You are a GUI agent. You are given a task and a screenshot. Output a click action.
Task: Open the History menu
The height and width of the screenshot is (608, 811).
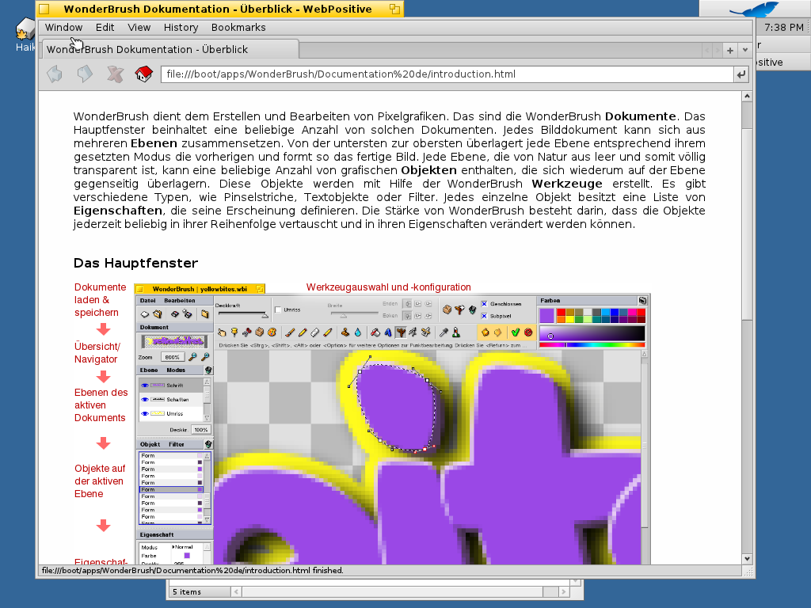(x=181, y=28)
